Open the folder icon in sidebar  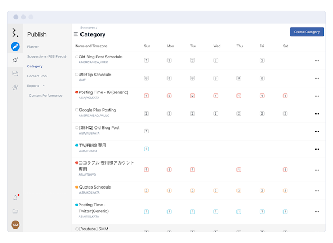15,211
